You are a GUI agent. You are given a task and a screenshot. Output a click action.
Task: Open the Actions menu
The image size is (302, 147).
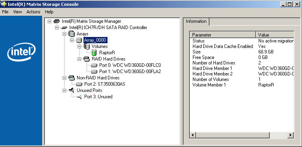33,12
